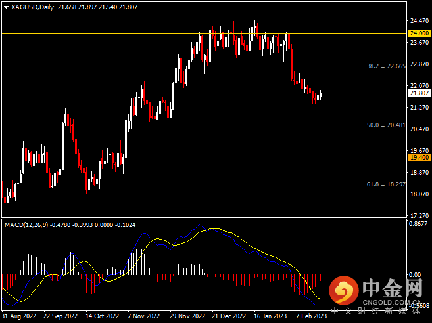Select the 50.0 = 20.481 Fibonacci label
This screenshot has height=323, width=432.
pos(385,125)
